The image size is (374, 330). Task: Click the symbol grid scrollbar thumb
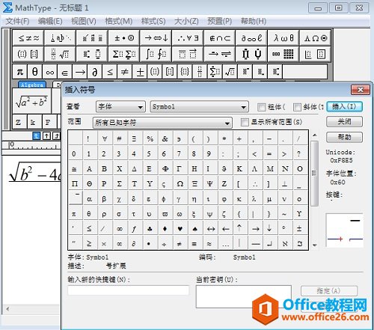(x=315, y=173)
